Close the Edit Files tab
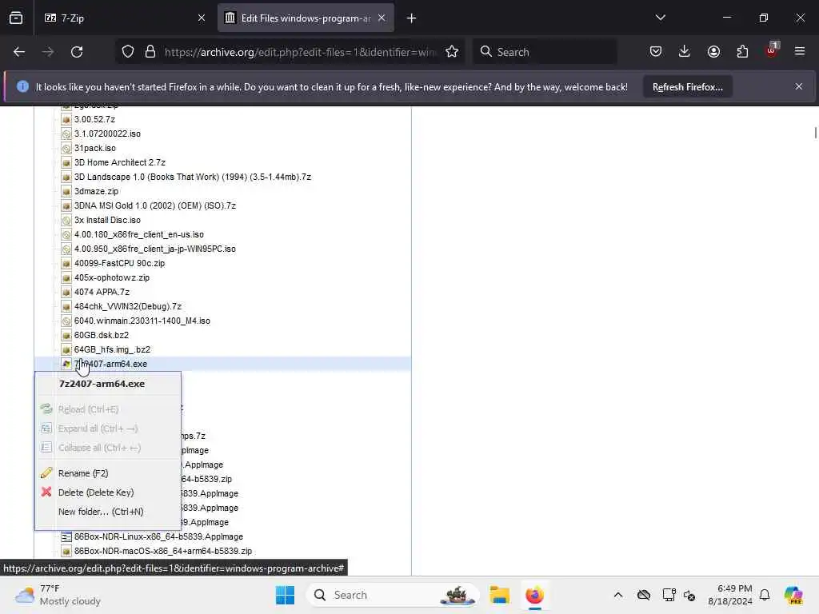This screenshot has height=614, width=819. coord(382,18)
